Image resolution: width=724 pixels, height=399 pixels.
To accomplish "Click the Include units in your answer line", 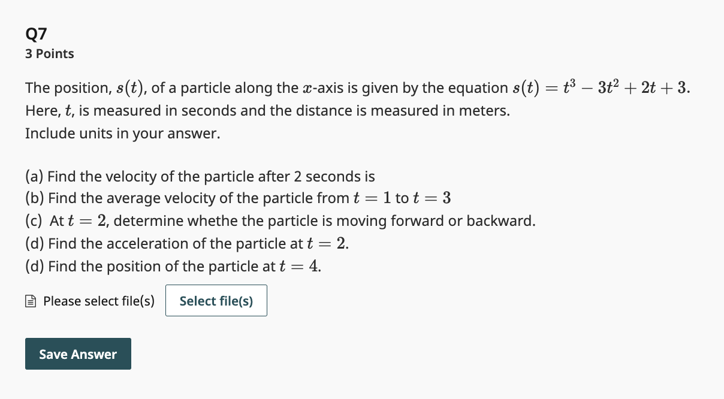I will pyautogui.click(x=122, y=133).
